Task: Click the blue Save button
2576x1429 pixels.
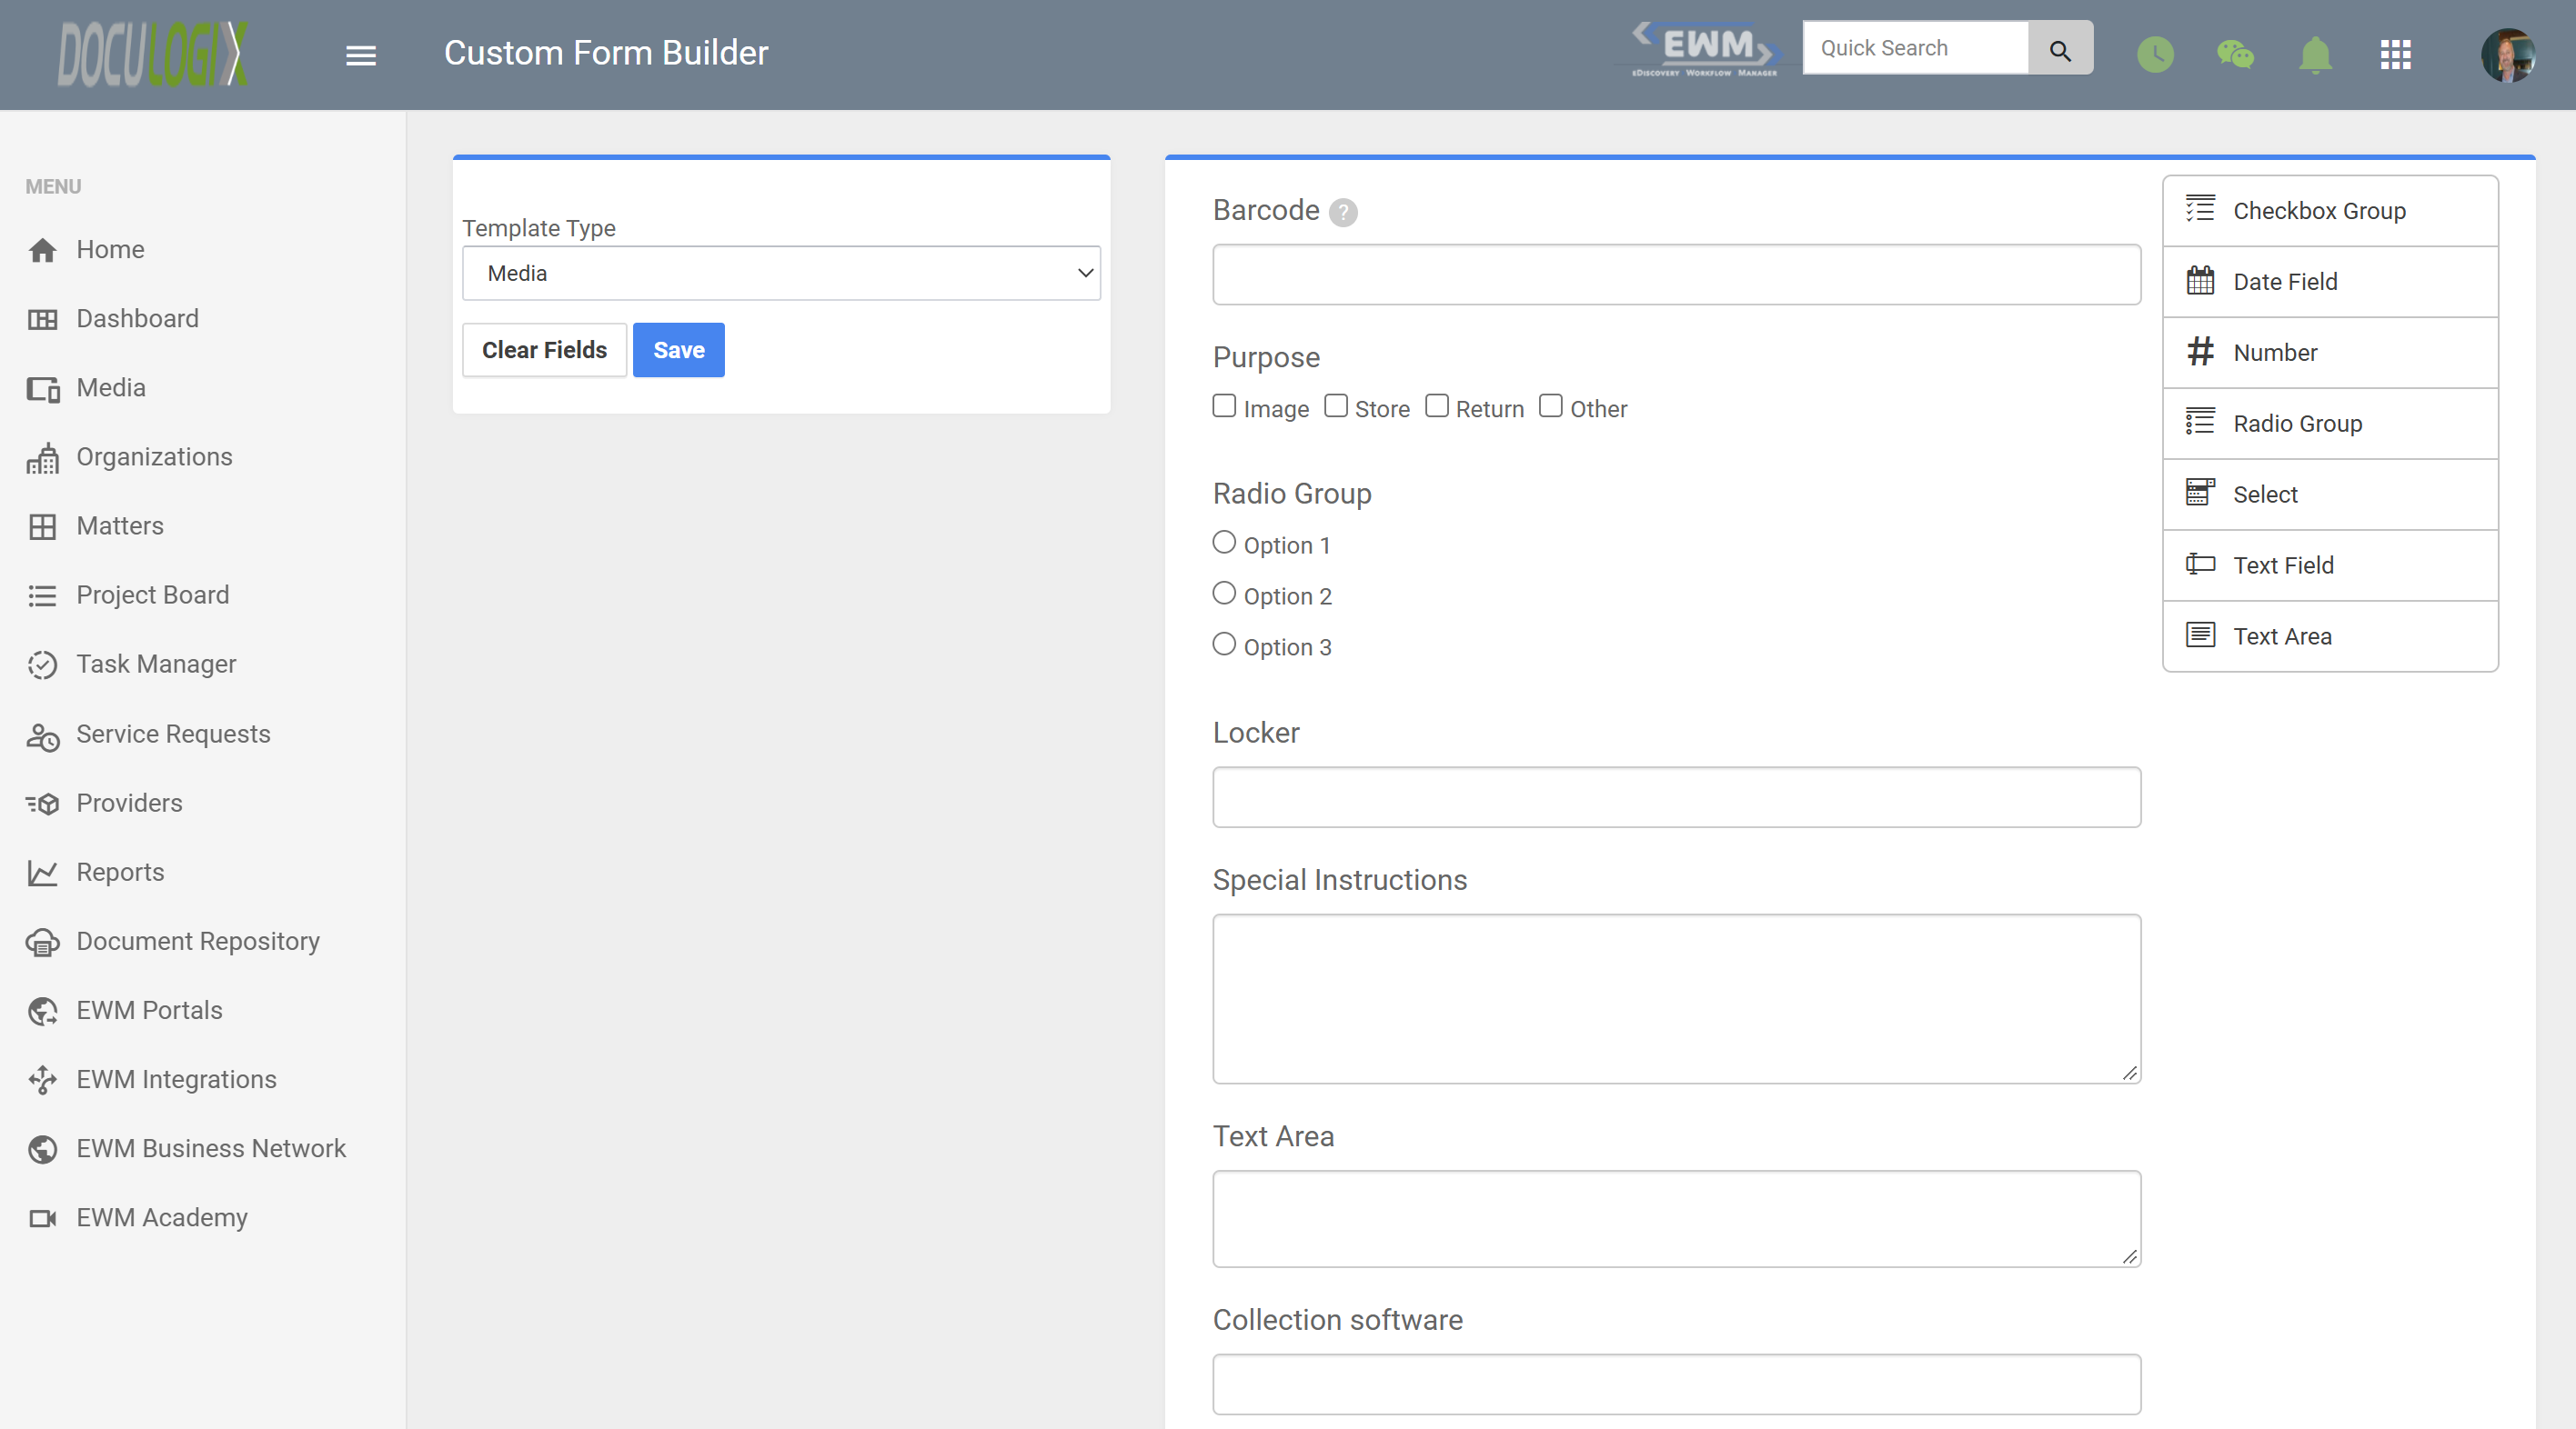Action: tap(679, 350)
